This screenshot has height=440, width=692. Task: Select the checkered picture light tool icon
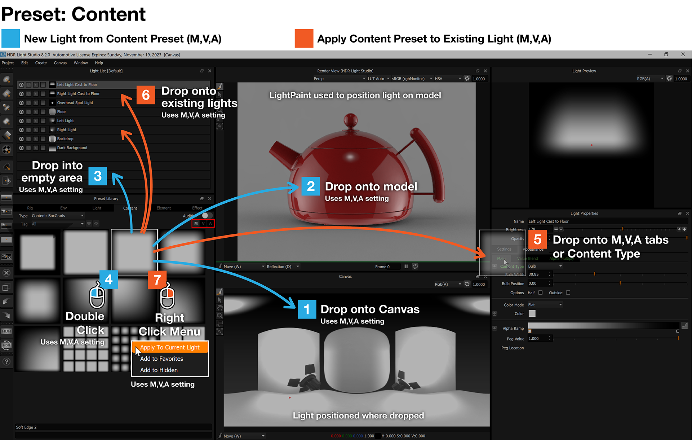6,149
